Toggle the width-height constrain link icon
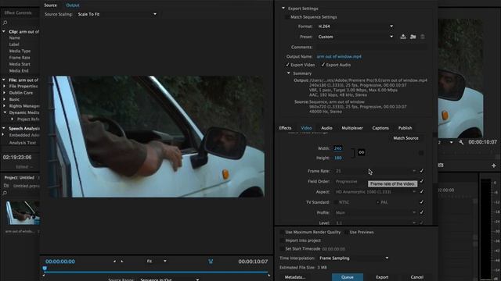Image resolution: width=501 pixels, height=281 pixels. [362, 152]
